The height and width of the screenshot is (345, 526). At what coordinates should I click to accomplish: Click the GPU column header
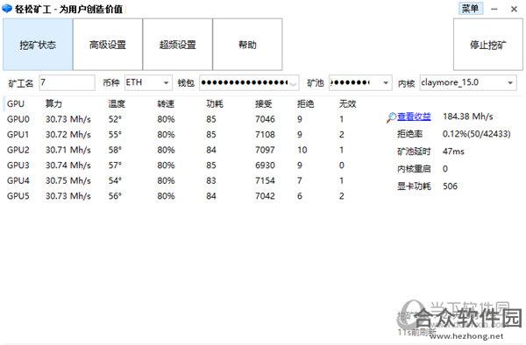click(x=16, y=104)
